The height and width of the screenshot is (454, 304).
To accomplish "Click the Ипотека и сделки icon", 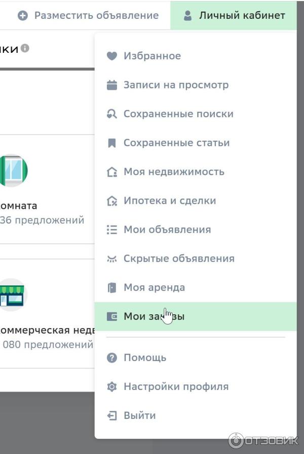I will pyautogui.click(x=112, y=201).
